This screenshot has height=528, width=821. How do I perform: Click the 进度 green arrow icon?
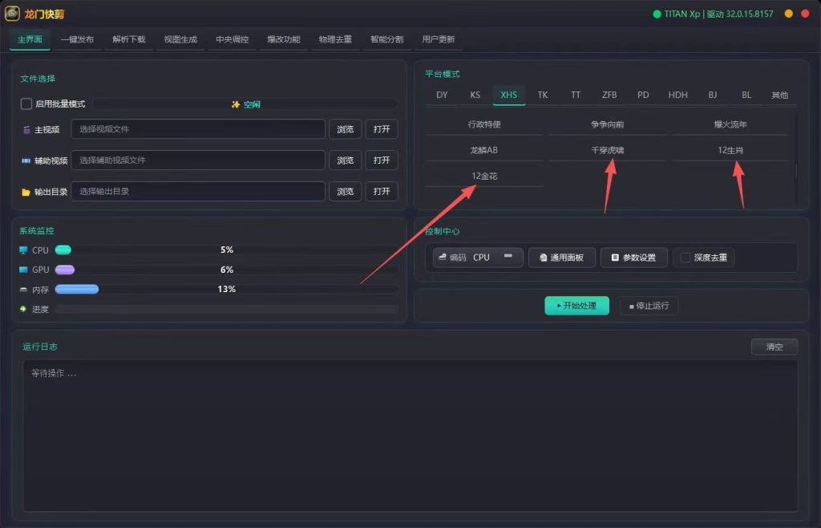[x=23, y=309]
